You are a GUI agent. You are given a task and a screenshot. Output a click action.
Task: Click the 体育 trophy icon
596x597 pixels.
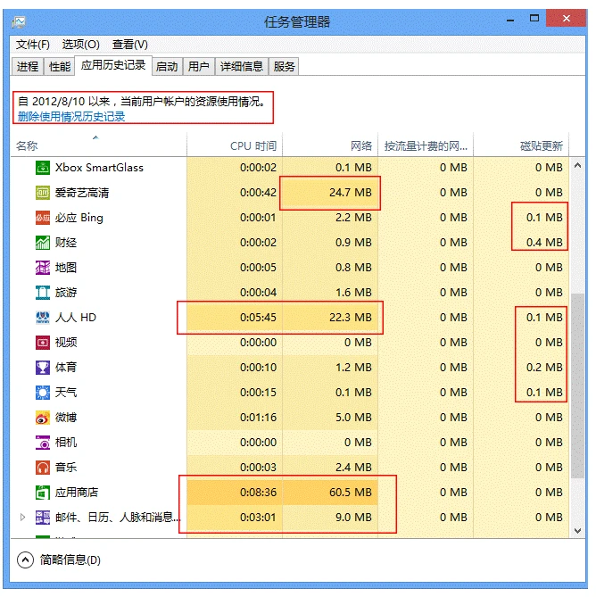(x=43, y=368)
